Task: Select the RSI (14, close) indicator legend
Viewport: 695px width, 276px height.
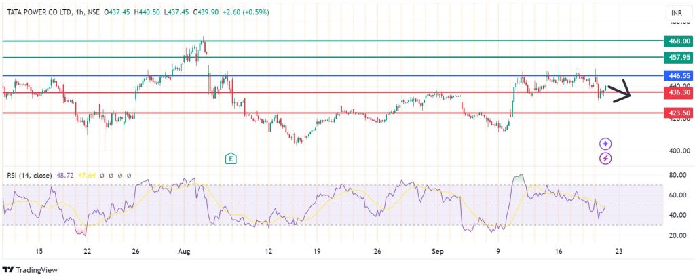Action: pyautogui.click(x=29, y=176)
